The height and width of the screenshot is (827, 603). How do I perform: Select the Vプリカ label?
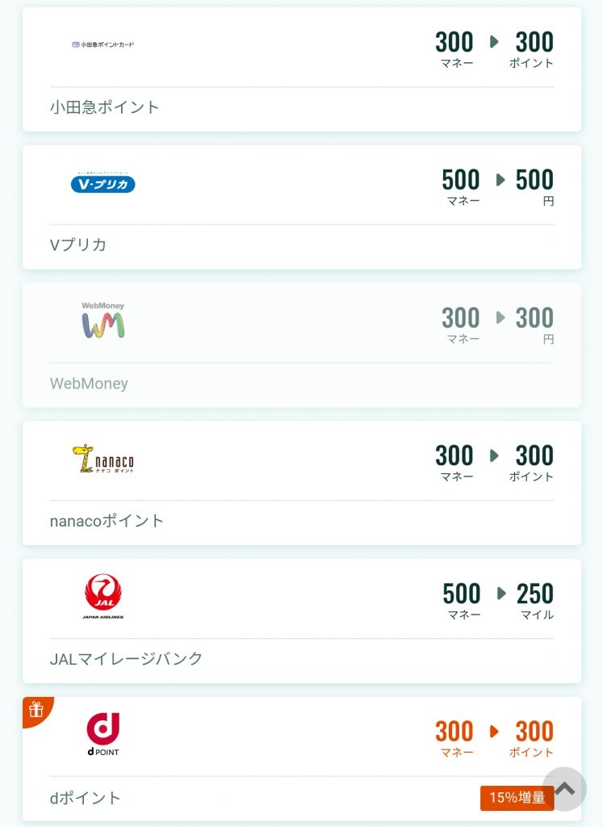click(x=78, y=245)
